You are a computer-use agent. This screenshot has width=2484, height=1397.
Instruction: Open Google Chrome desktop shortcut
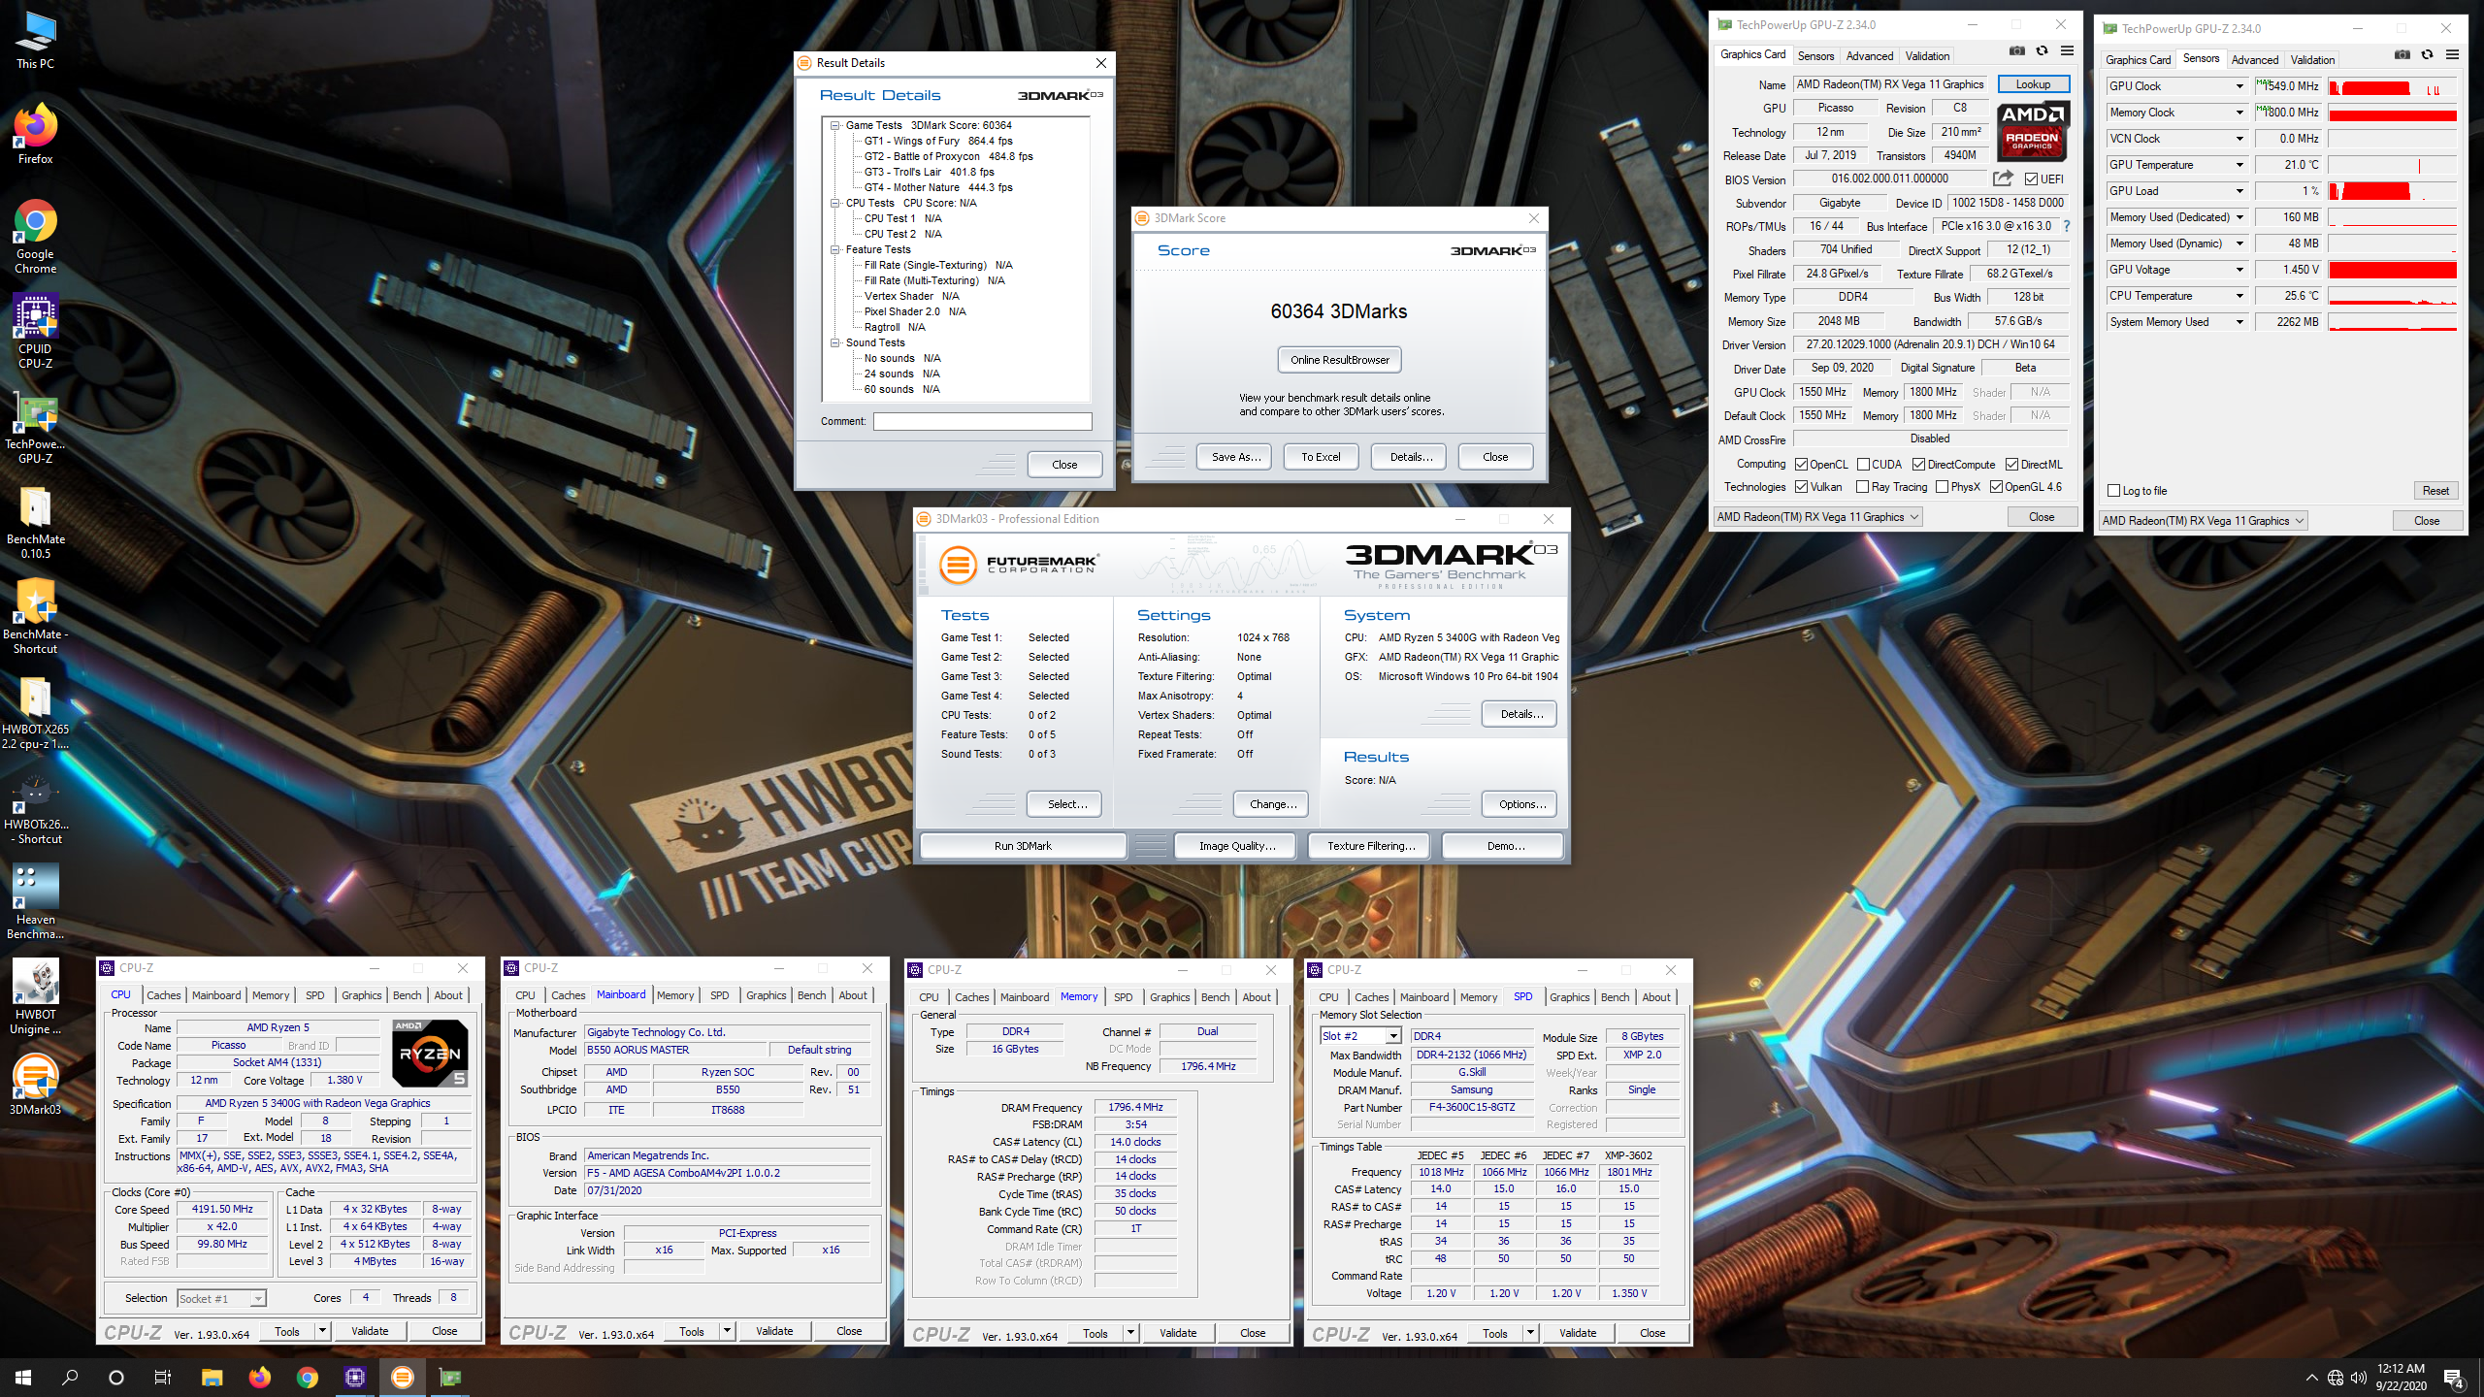(x=36, y=236)
